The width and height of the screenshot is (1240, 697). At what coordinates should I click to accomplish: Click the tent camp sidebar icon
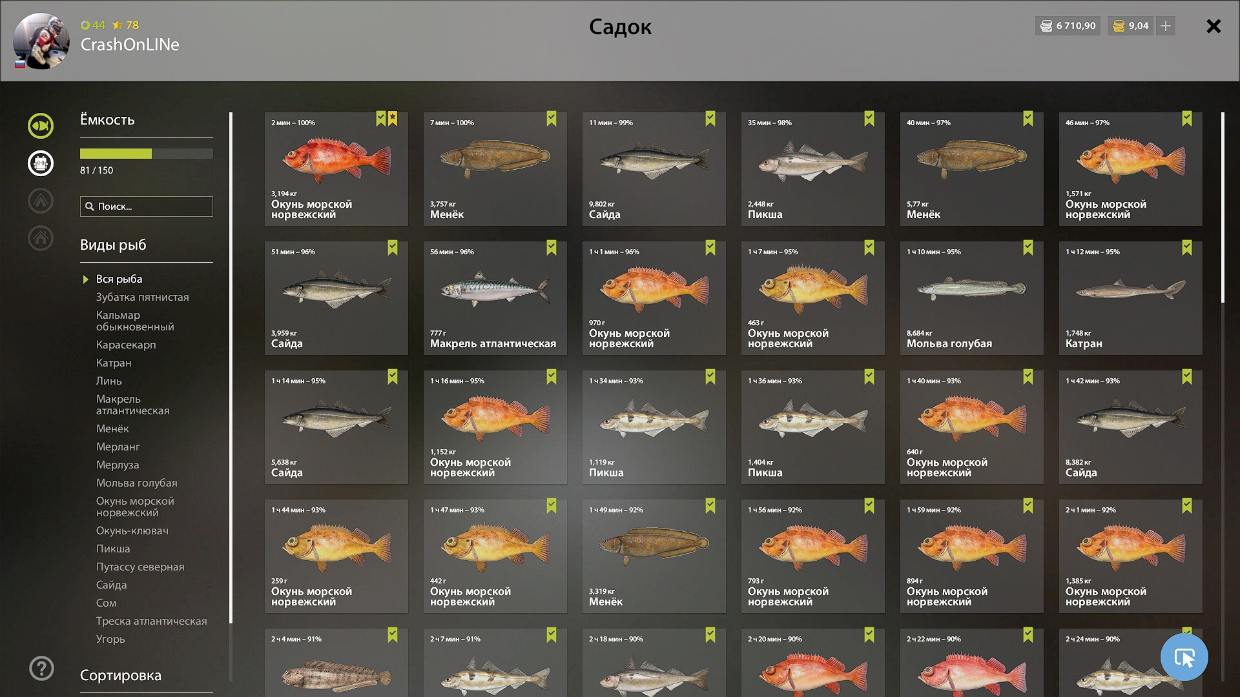pos(41,201)
